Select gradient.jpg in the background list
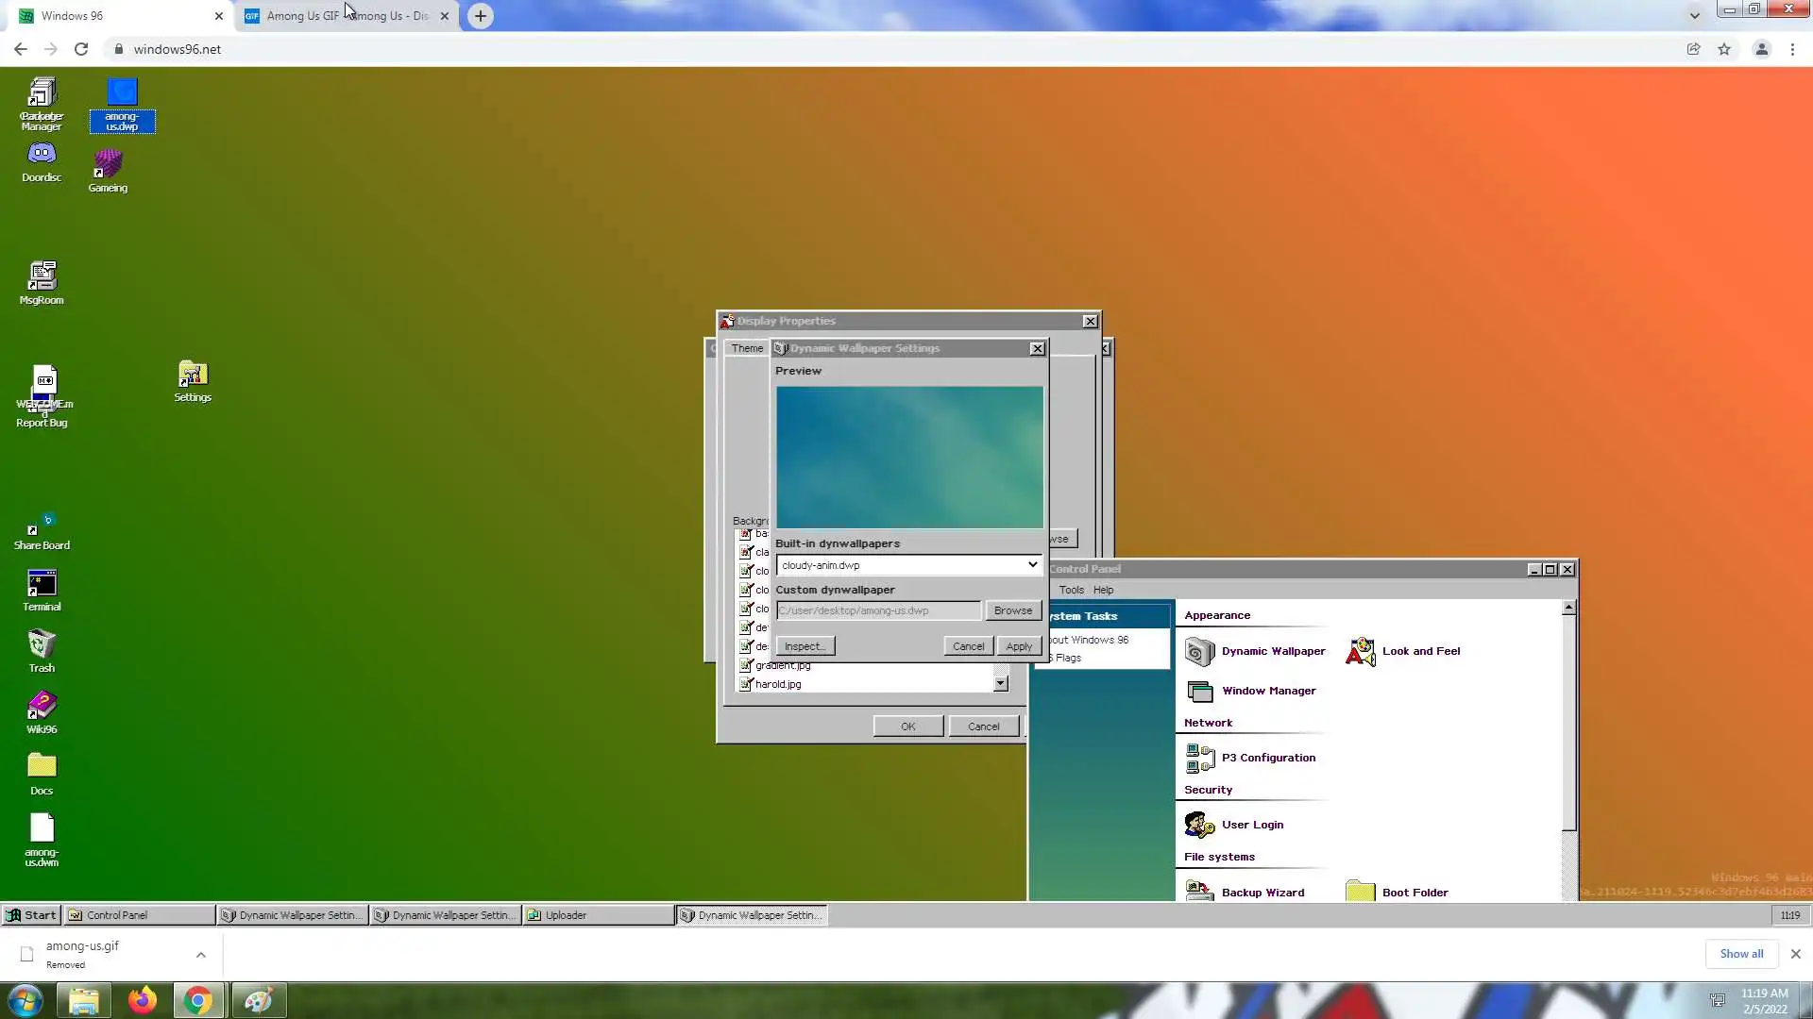Image resolution: width=1813 pixels, height=1019 pixels. [x=782, y=666]
